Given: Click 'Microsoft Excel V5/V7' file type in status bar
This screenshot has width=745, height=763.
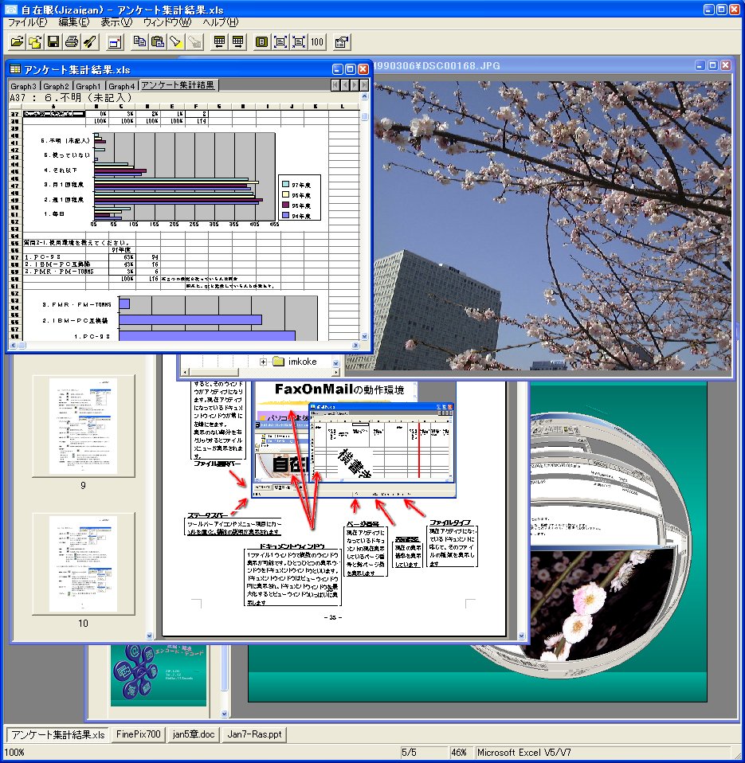Looking at the screenshot, I should point(524,753).
